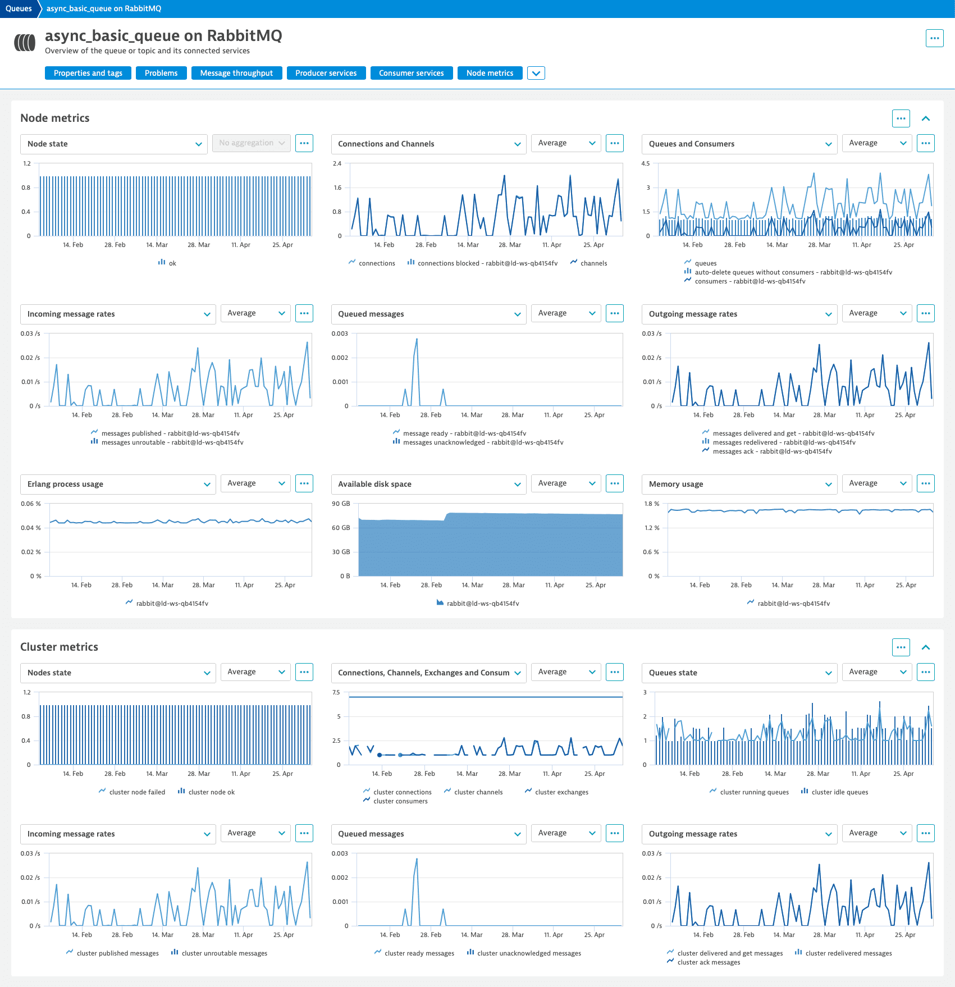The height and width of the screenshot is (987, 955).
Task: Open Memory usage metric dropdown
Action: pyautogui.click(x=739, y=484)
